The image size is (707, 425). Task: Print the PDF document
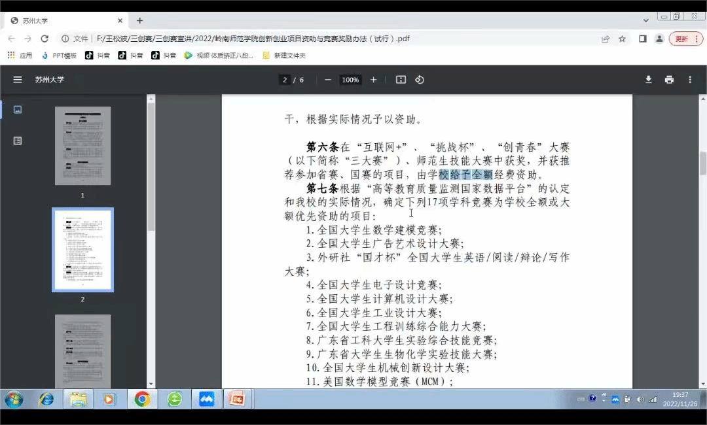668,80
